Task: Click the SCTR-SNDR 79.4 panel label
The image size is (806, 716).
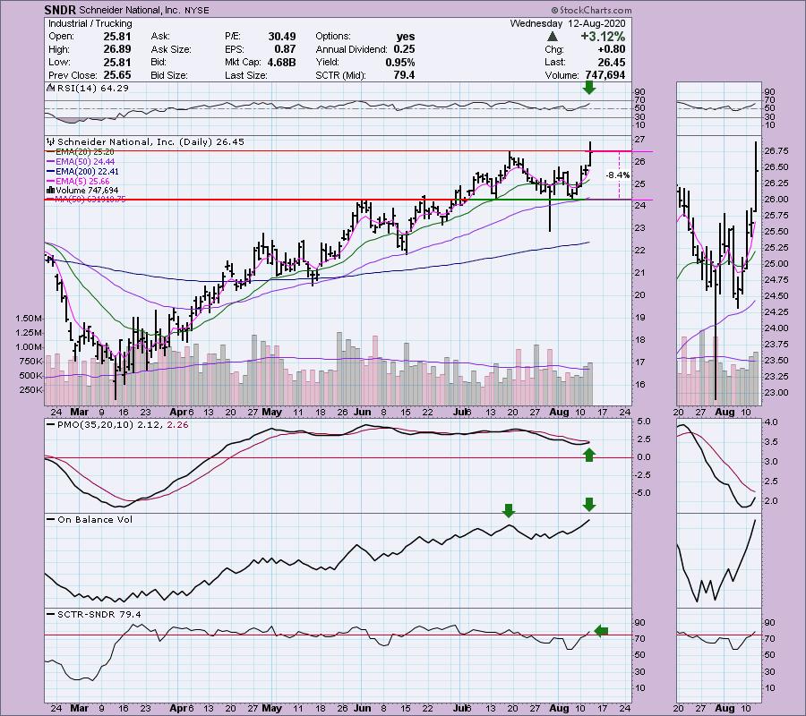Action: (99, 614)
